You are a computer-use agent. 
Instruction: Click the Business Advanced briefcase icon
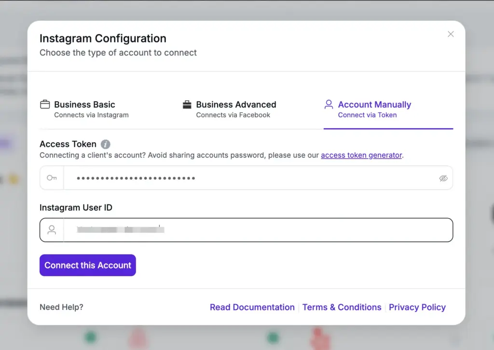pyautogui.click(x=187, y=104)
